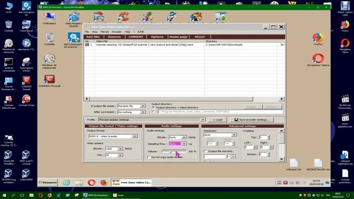Open Ordinateur icon on VM desktop
The image size is (354, 199).
click(49, 18)
